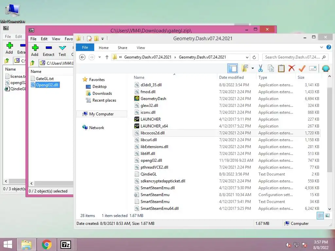Click the Help question mark icon

(x=329, y=47)
